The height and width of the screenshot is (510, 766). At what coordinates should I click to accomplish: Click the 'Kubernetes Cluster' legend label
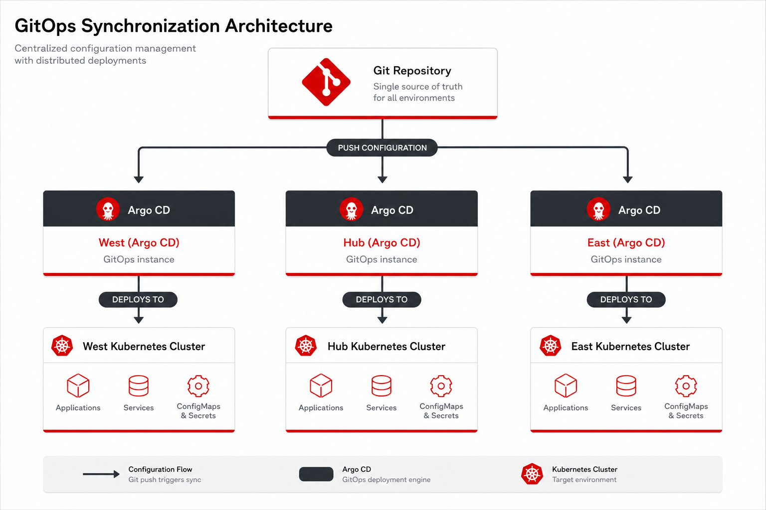tap(585, 469)
